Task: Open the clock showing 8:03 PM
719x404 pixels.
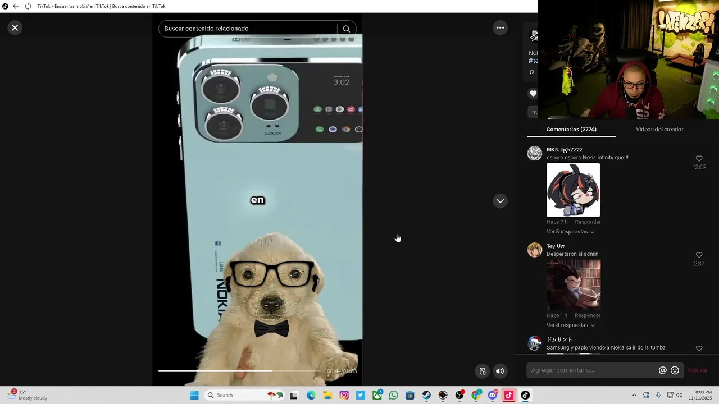Action: coord(703,395)
